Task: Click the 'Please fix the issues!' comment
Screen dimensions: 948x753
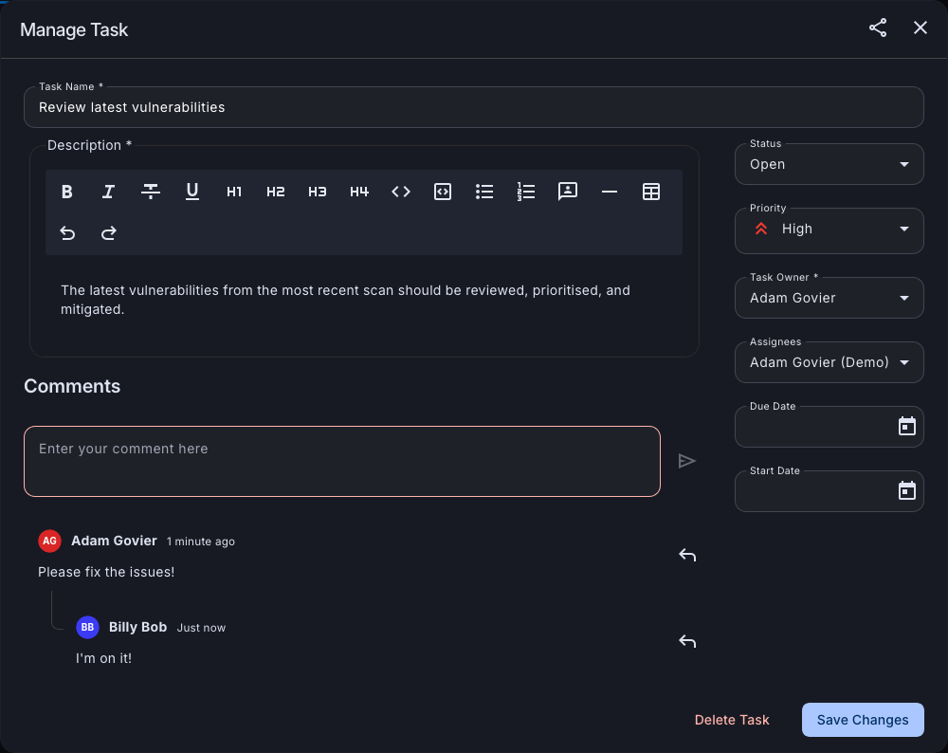Action: 106,572
